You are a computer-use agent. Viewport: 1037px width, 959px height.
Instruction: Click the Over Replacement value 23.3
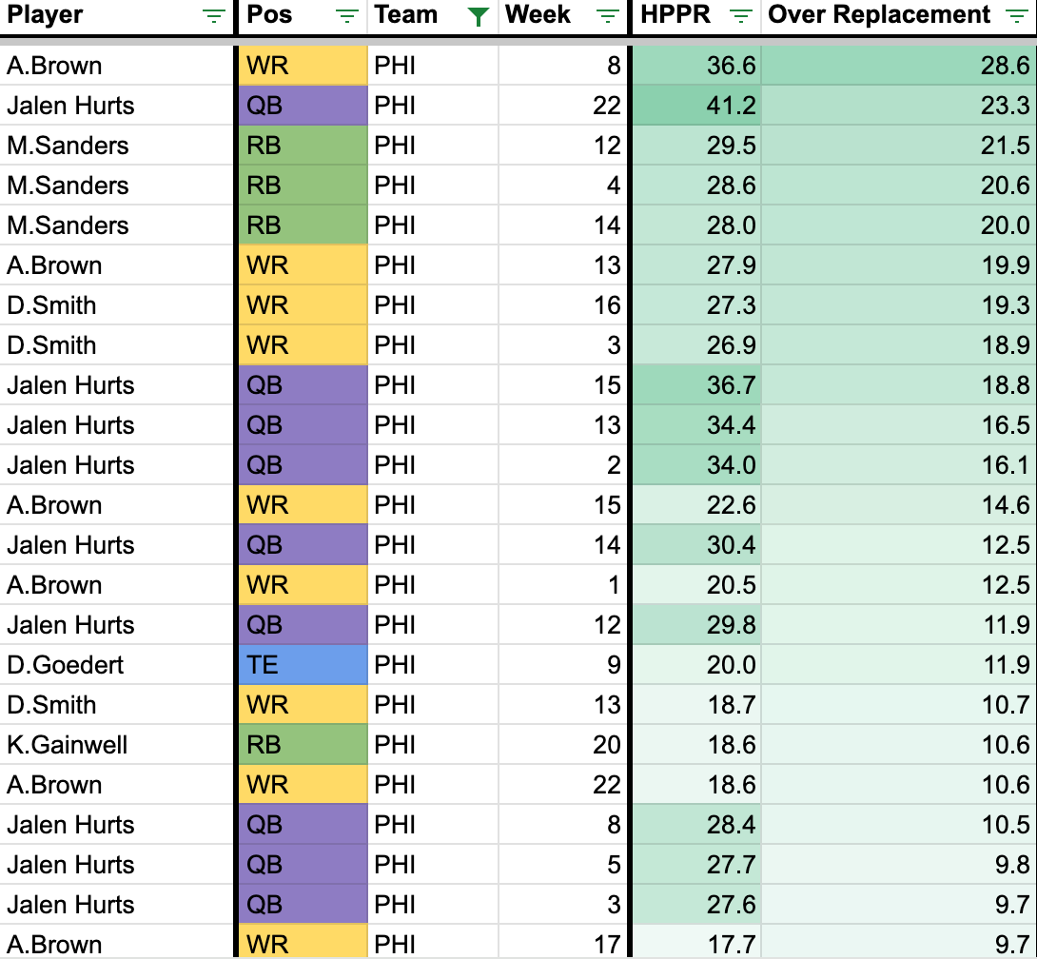pos(899,106)
